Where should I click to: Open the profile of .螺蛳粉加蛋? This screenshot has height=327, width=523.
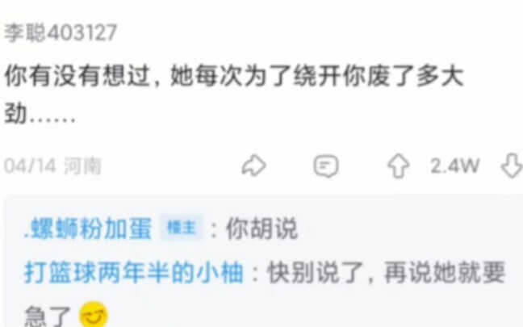click(x=89, y=228)
